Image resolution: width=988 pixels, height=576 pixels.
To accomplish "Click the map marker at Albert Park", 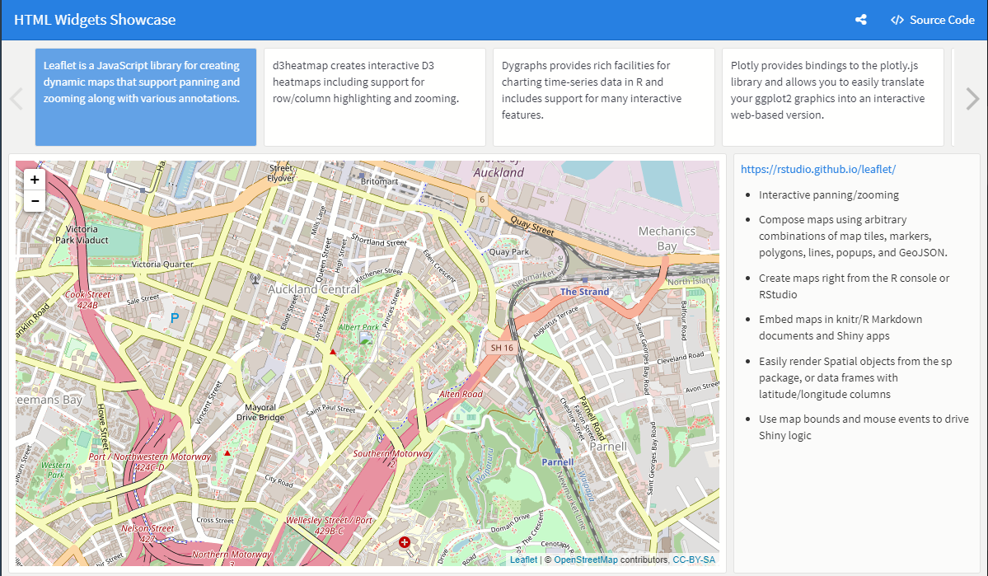I will pyautogui.click(x=367, y=340).
